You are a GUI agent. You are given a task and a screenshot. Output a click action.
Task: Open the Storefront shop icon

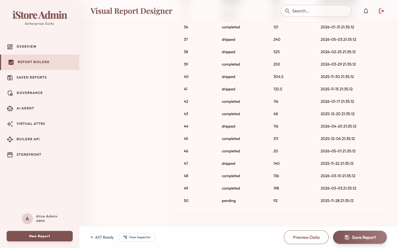pos(10,155)
